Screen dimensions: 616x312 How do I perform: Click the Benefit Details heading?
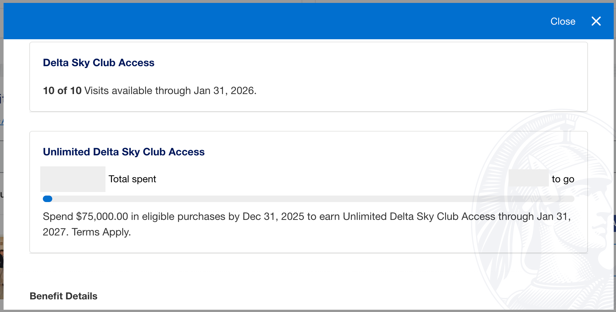(x=63, y=296)
